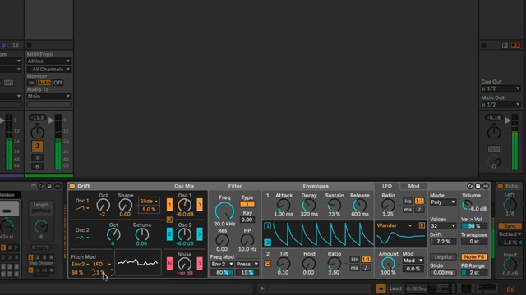Viewport: 526px width, 295px height.
Task: Toggle Osc 1 filter routing arrow
Action: (200, 205)
